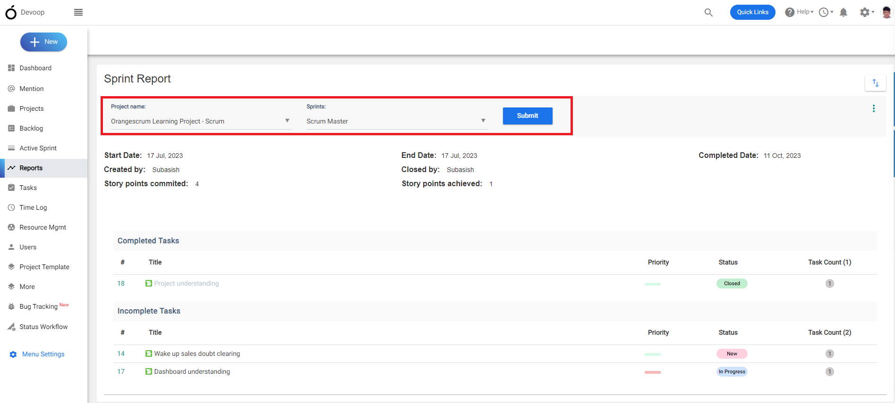Viewport: 895px width, 403px height.
Task: Click the red priority bar of task 17
Action: pyautogui.click(x=653, y=372)
